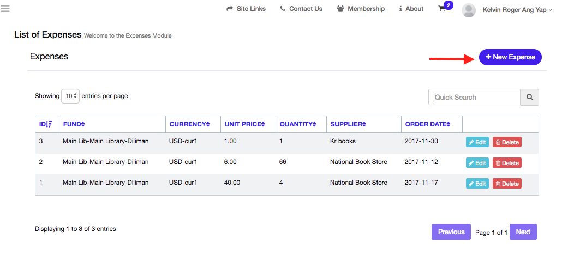
Task: Delete the expense with ID 1
Action: click(x=507, y=184)
